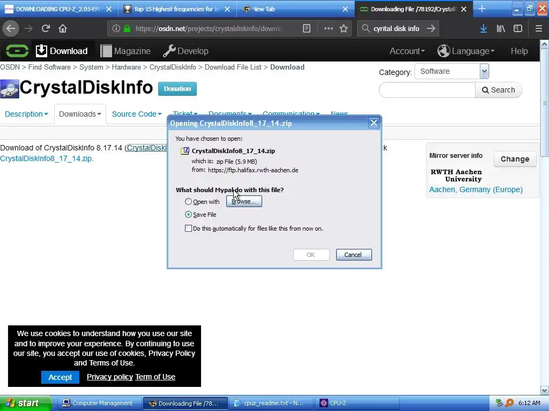Click the site Search button

(498, 90)
